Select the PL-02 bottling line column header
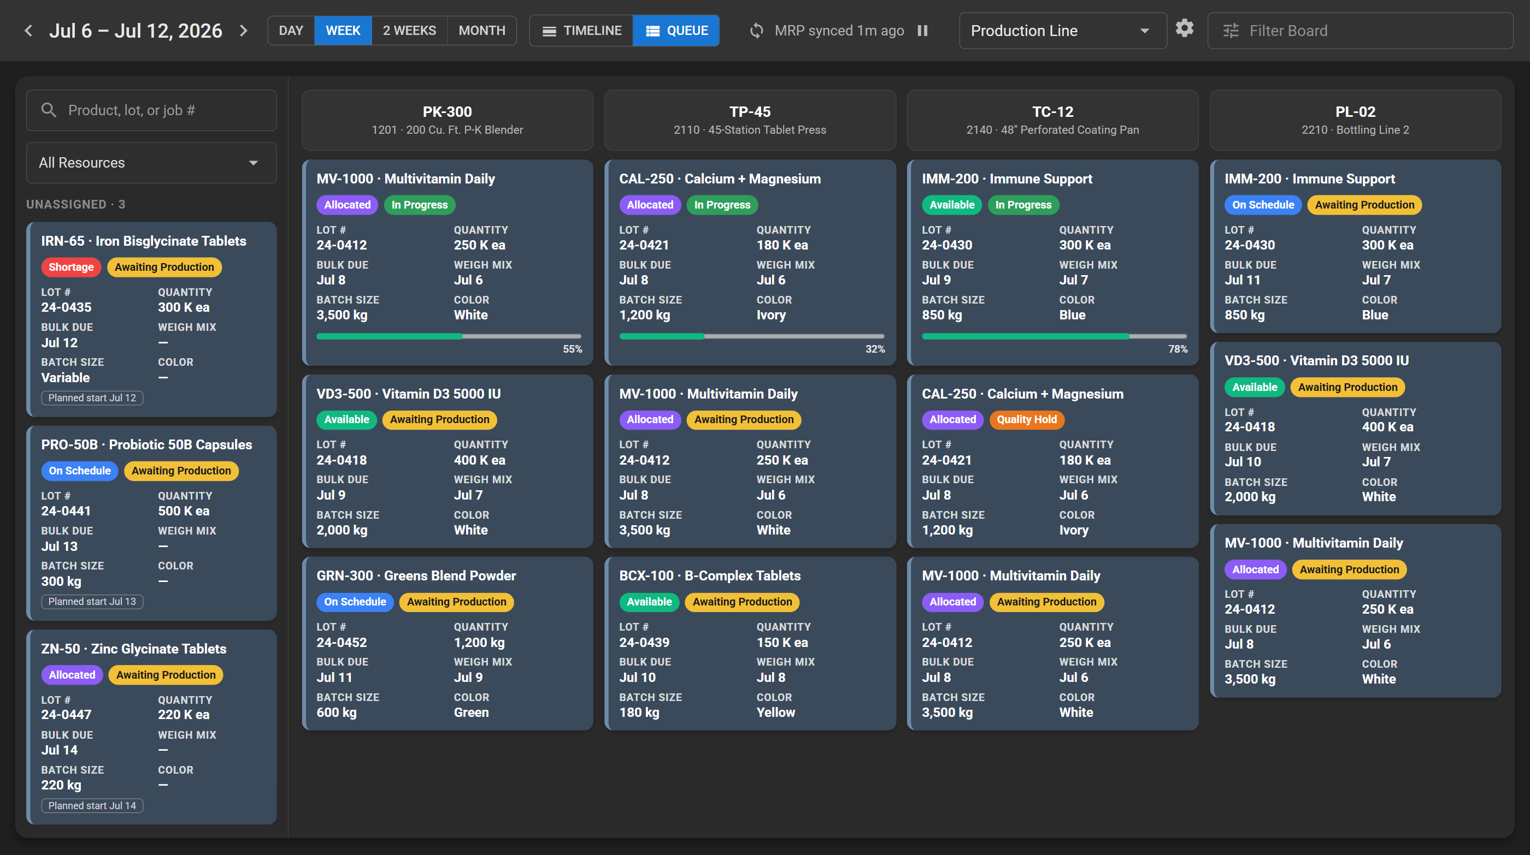The width and height of the screenshot is (1530, 855). 1355,120
